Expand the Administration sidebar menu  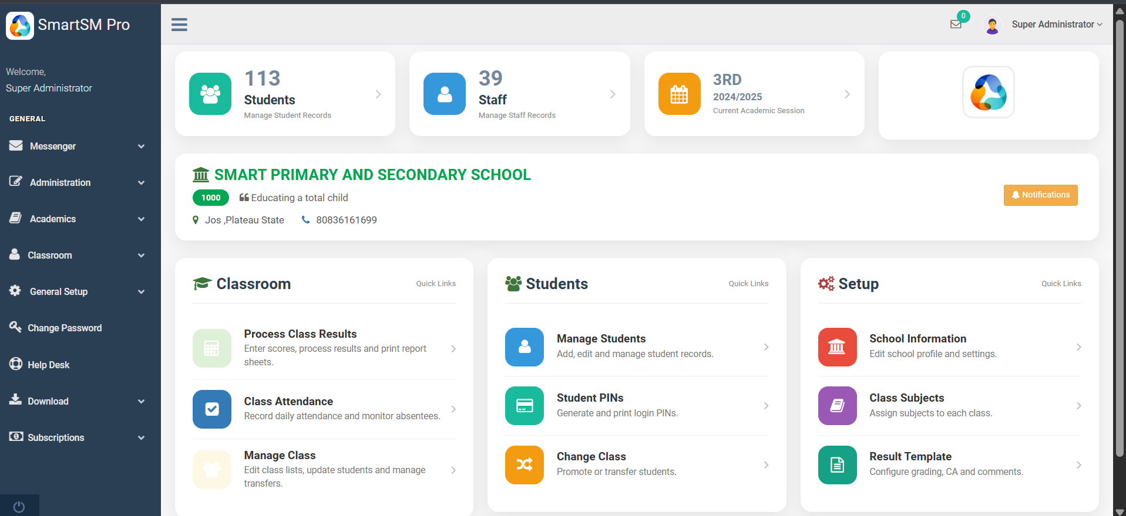[80, 182]
